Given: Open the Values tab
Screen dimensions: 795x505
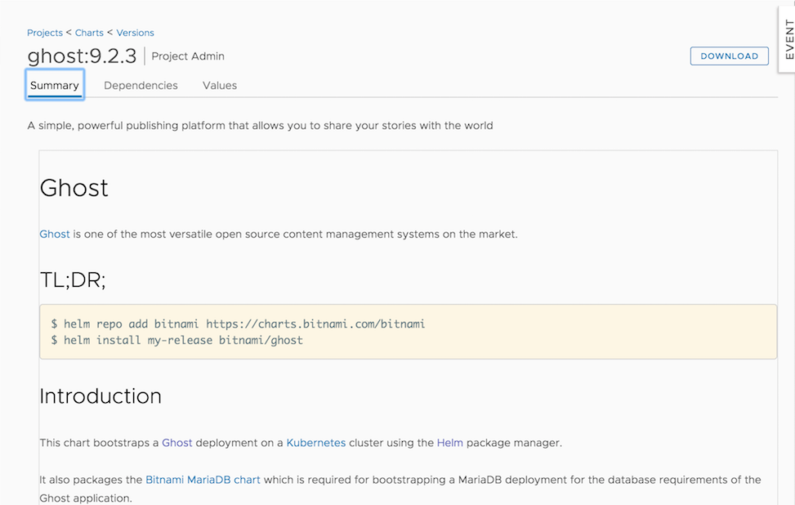Looking at the screenshot, I should click(220, 85).
